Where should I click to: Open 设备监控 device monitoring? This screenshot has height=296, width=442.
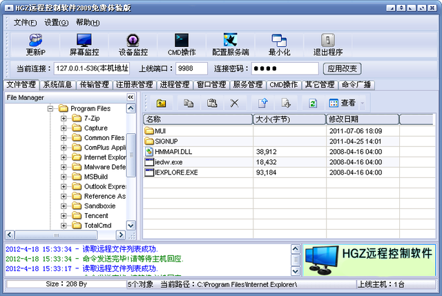(x=133, y=44)
